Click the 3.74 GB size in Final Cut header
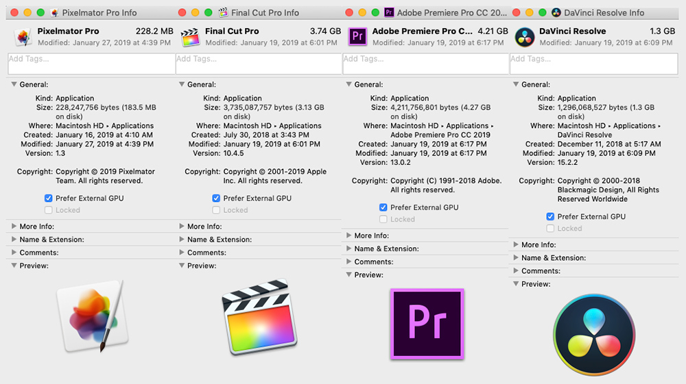The image size is (686, 384). tap(325, 31)
